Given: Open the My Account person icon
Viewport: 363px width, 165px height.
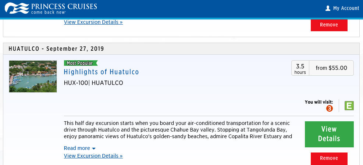Looking at the screenshot, I should tap(328, 8).
